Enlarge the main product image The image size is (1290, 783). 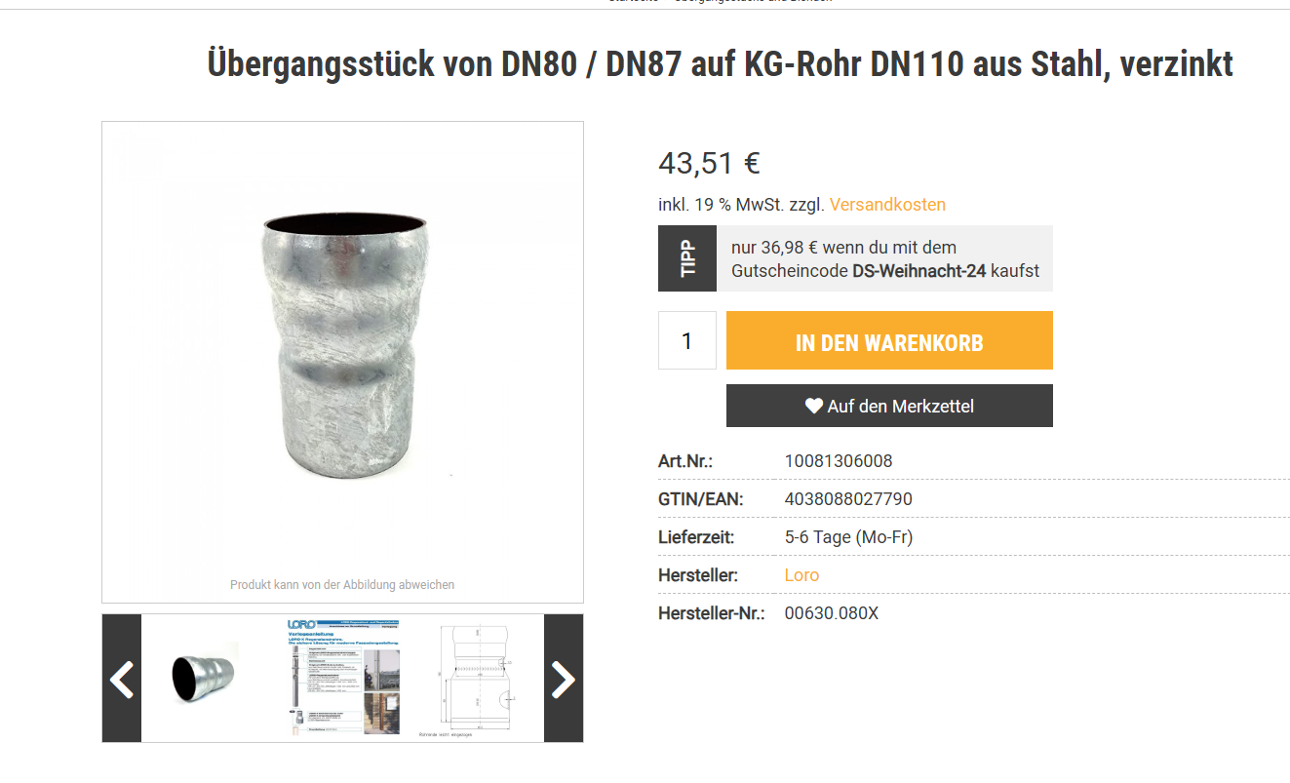pyautogui.click(x=342, y=362)
